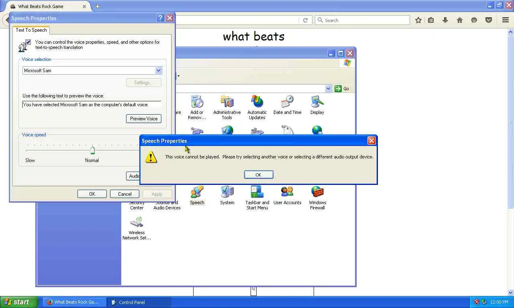This screenshot has height=308, width=514.
Task: Click Firefox smiley chat icon
Action: (x=474, y=20)
